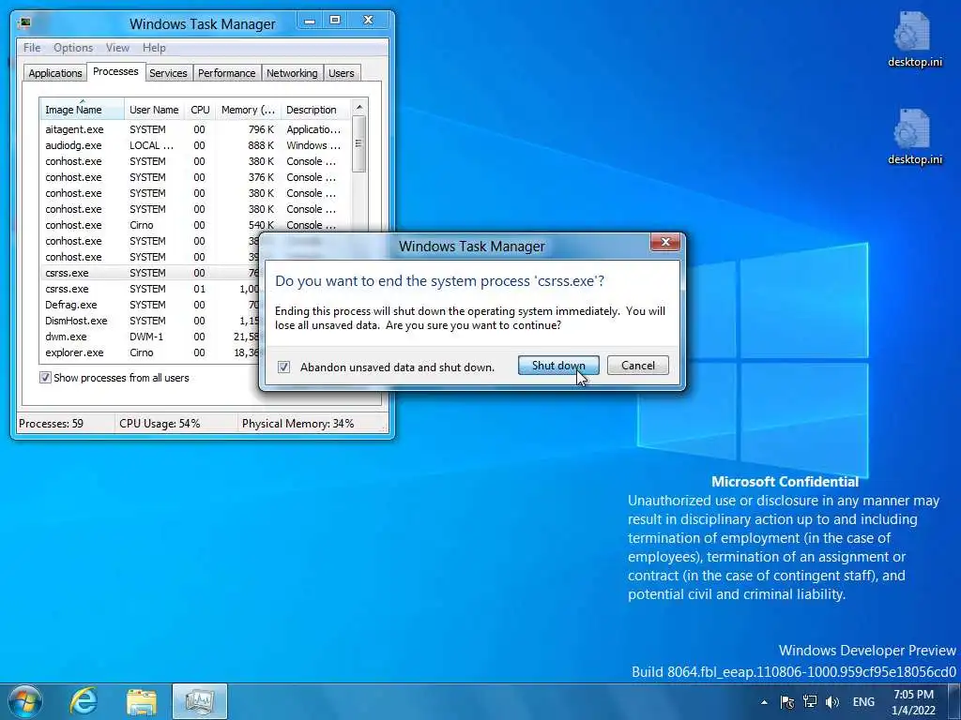This screenshot has width=961, height=720.
Task: Select the Processes tab
Action: [x=115, y=71]
